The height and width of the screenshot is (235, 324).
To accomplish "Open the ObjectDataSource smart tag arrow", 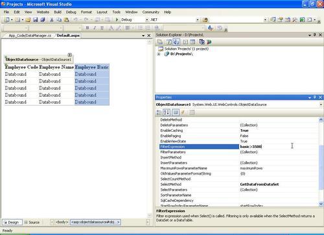I will 70,55.
